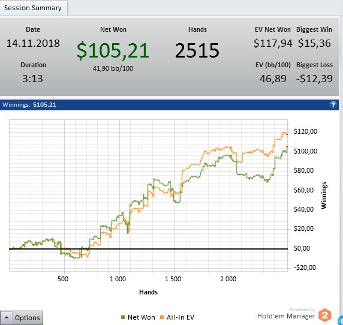Click the Winnings: $105,21 header bar text
The width and height of the screenshot is (343, 325).
pyautogui.click(x=29, y=105)
